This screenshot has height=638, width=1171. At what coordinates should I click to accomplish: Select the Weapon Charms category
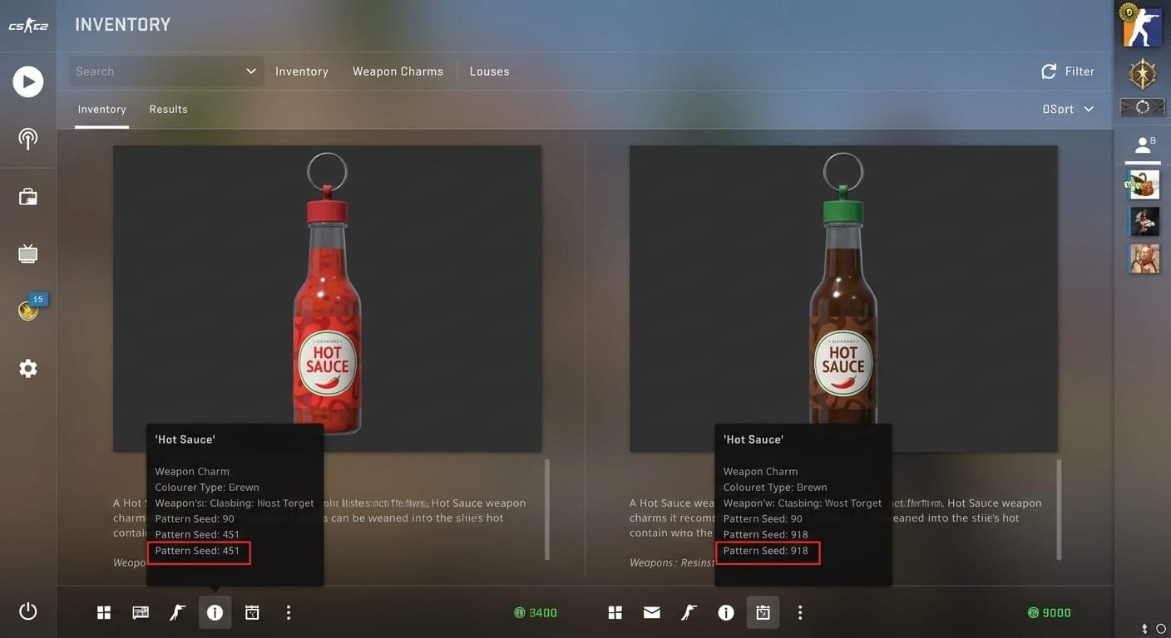(x=398, y=71)
